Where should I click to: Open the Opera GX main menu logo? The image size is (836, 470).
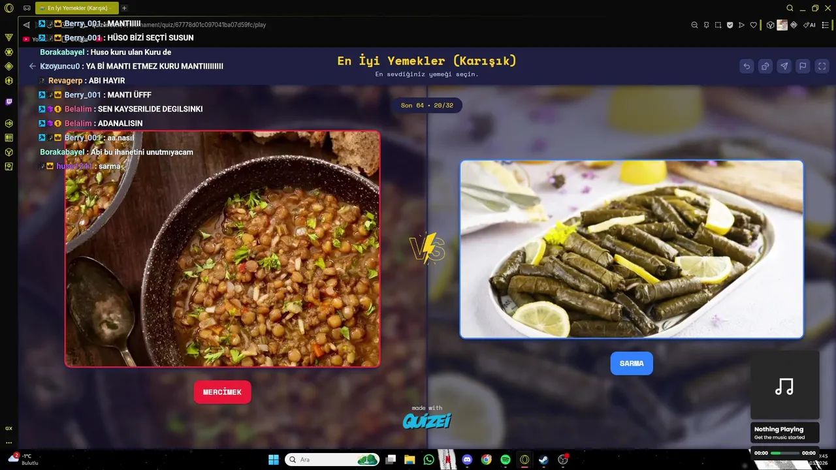pos(9,8)
